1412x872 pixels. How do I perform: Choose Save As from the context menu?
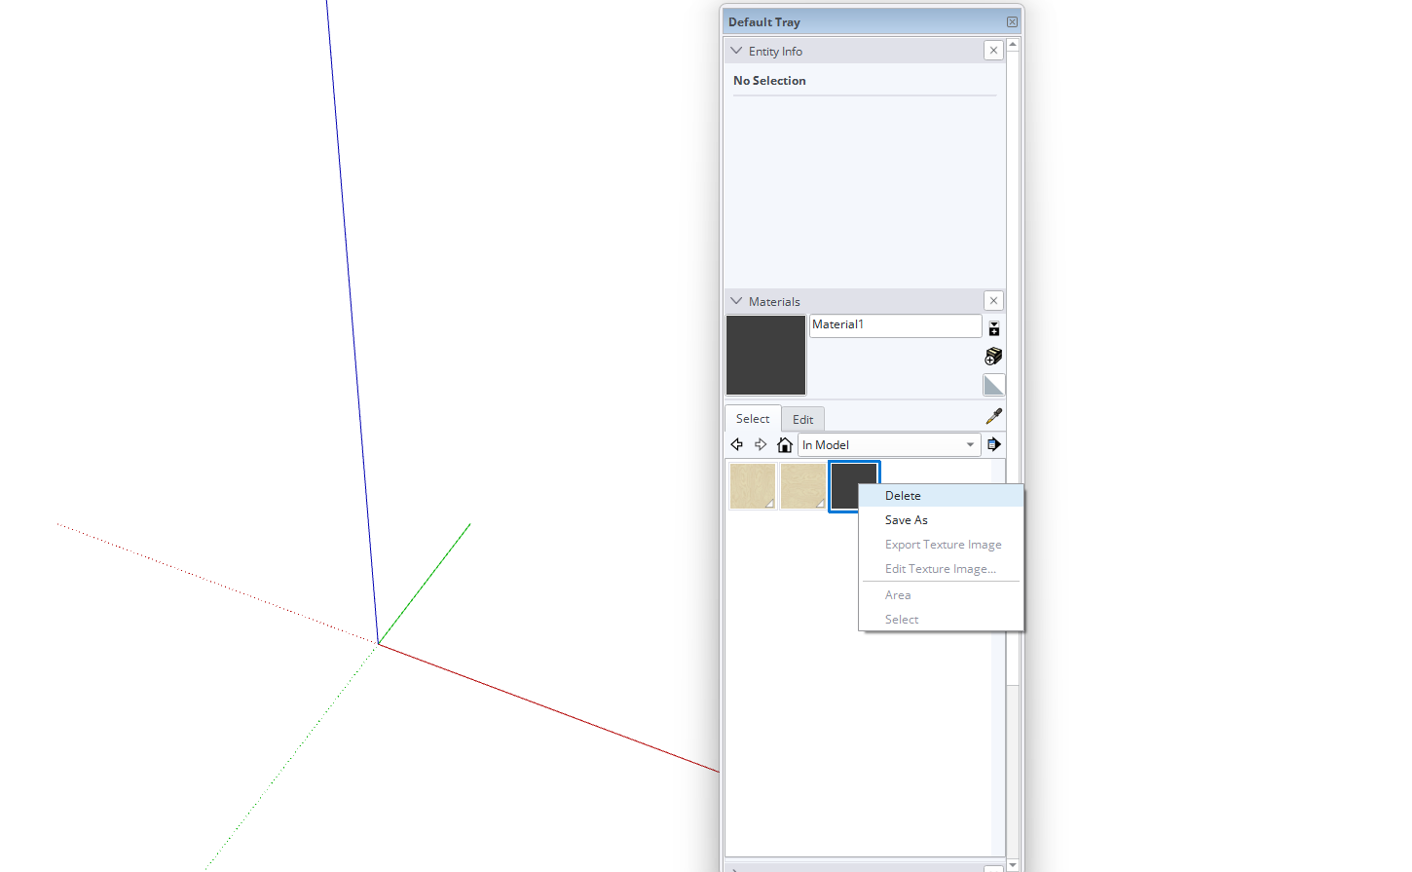(x=906, y=520)
